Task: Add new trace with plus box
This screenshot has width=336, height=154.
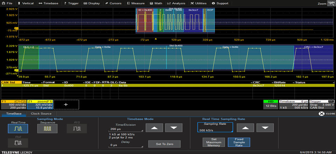Action: (x=65, y=104)
